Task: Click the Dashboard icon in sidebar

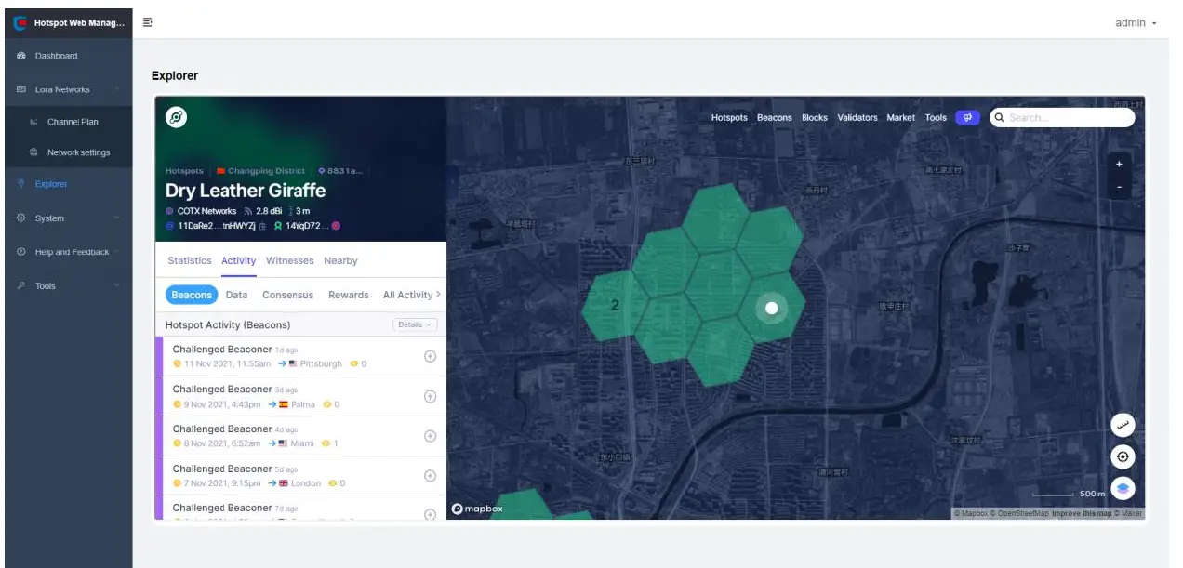Action: tap(20, 56)
